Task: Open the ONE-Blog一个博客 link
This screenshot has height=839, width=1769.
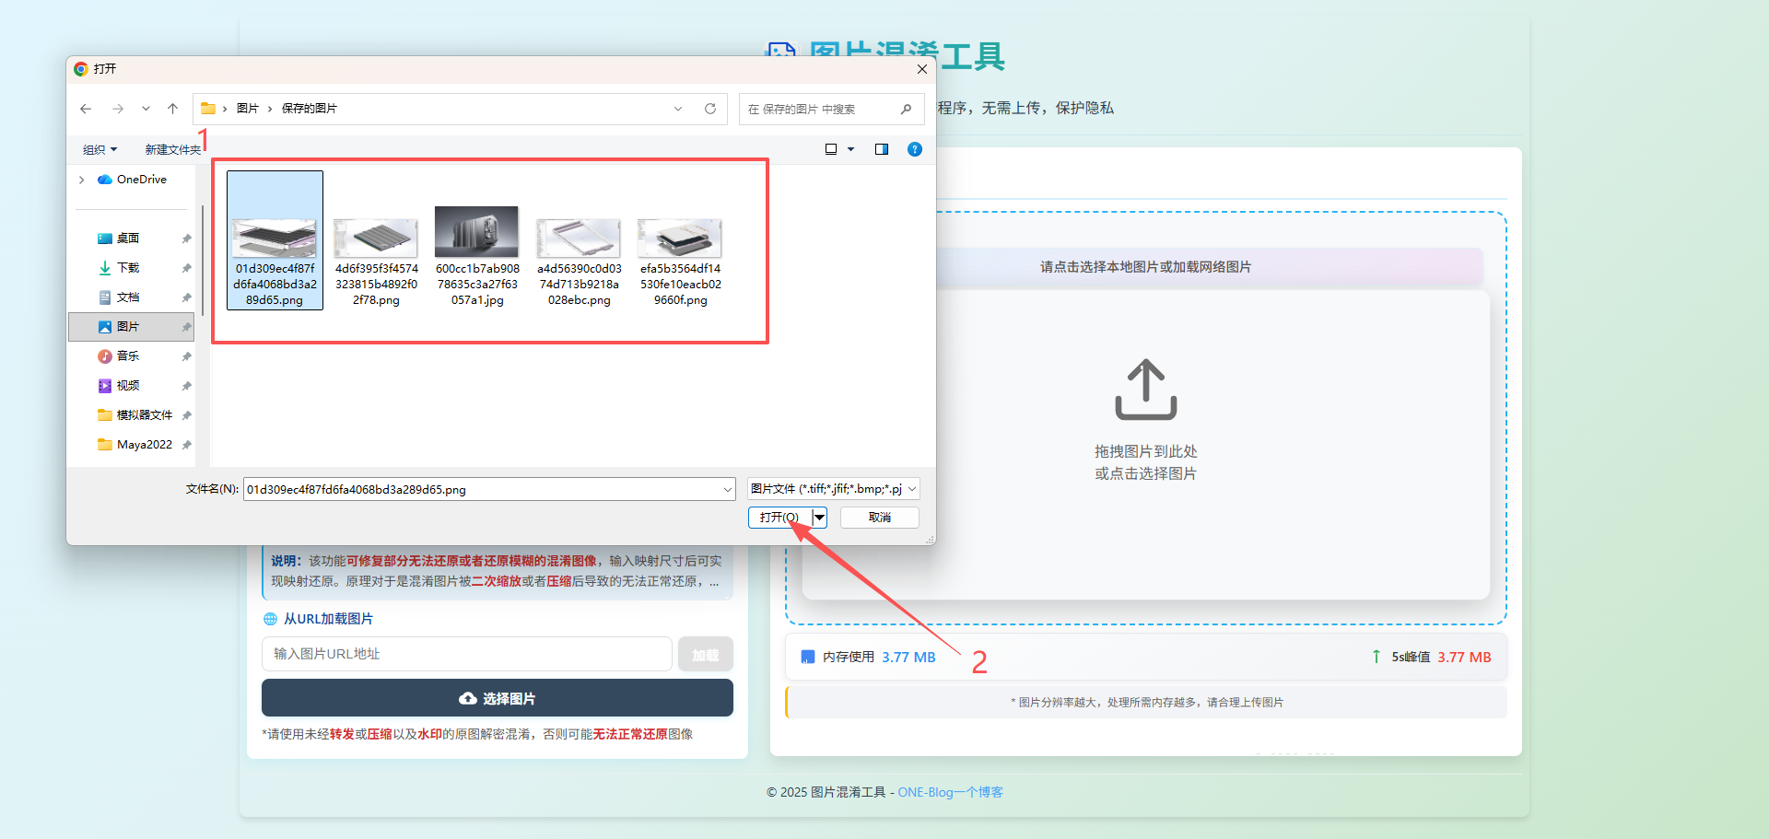Action: coord(950,792)
